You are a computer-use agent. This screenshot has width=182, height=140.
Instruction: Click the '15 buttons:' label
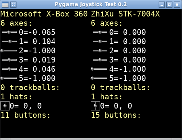point(116,115)
